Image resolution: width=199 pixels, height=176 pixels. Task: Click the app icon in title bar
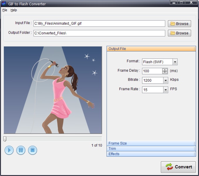coord(4,4)
